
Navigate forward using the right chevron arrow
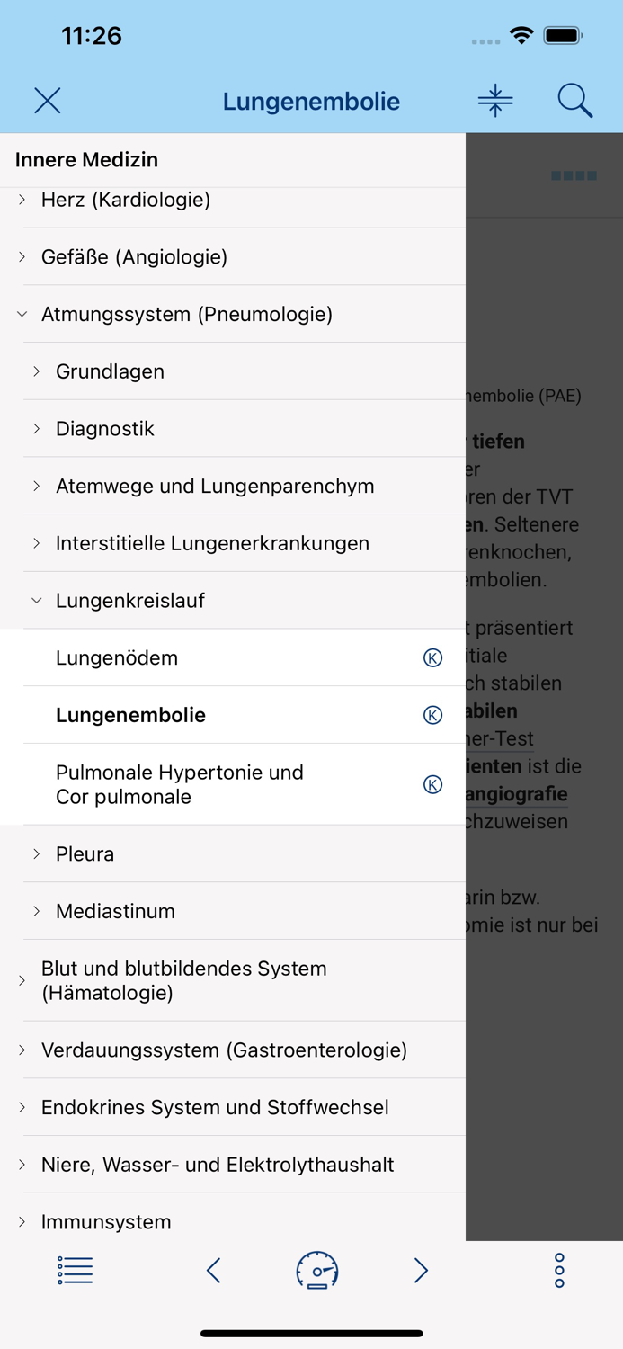tap(420, 1270)
